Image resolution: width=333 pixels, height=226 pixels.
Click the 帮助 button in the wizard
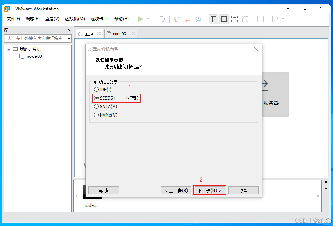[x=104, y=191]
